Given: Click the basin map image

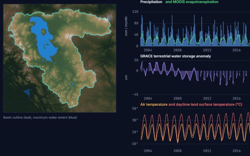Looking at the screenshot, I should (x=60, y=58).
